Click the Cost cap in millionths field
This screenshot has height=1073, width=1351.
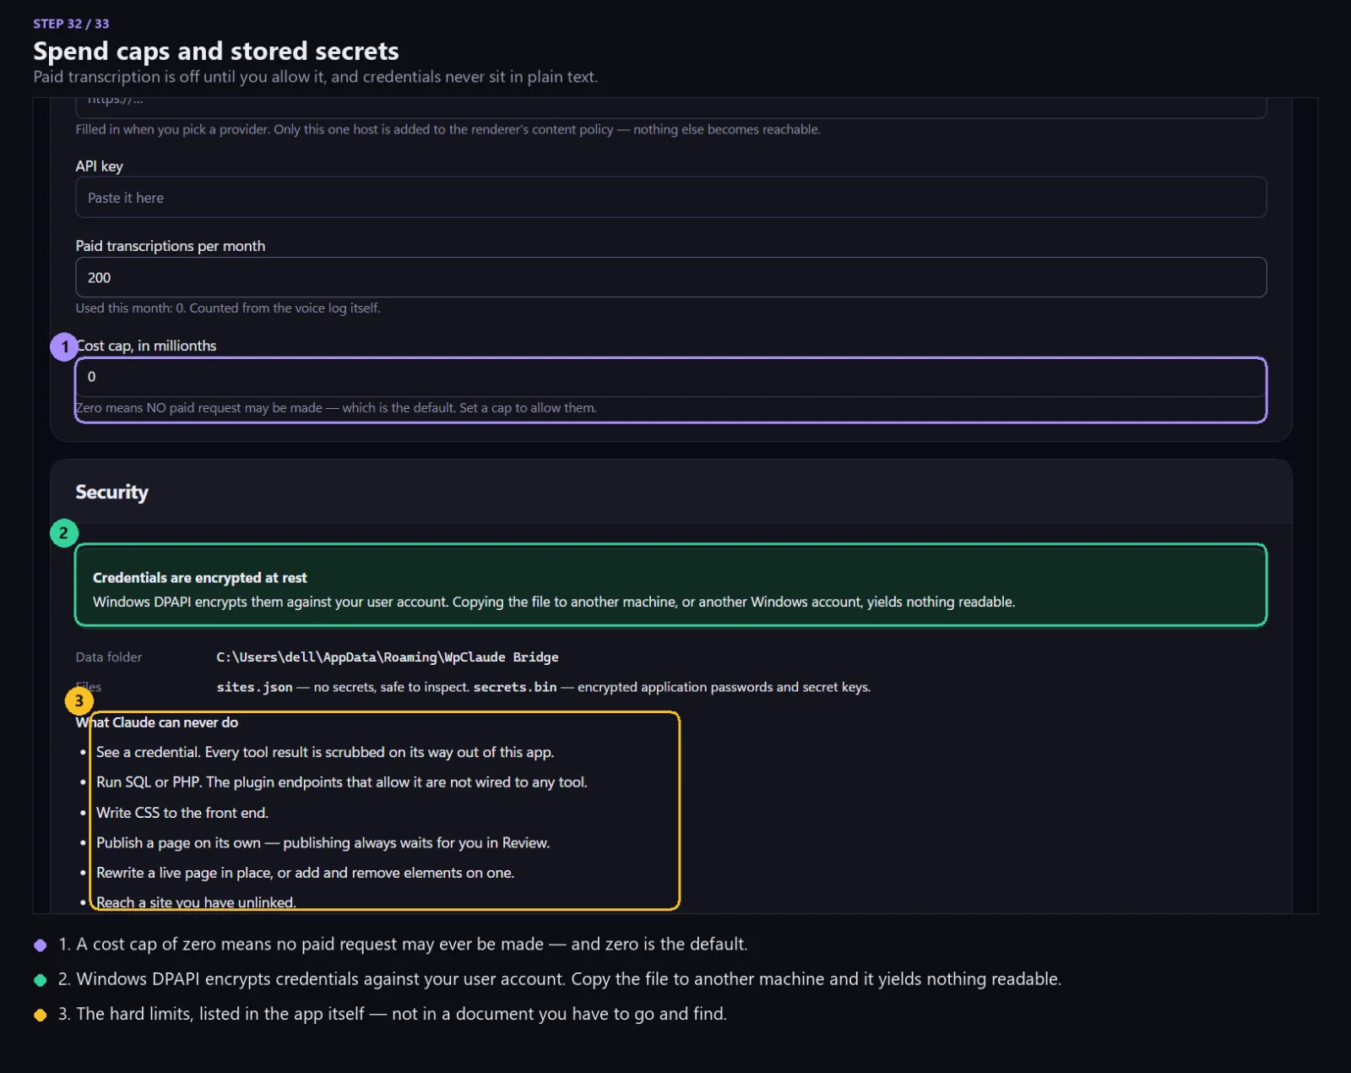pos(670,377)
